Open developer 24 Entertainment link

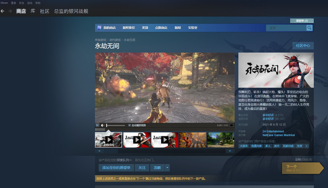(273, 131)
